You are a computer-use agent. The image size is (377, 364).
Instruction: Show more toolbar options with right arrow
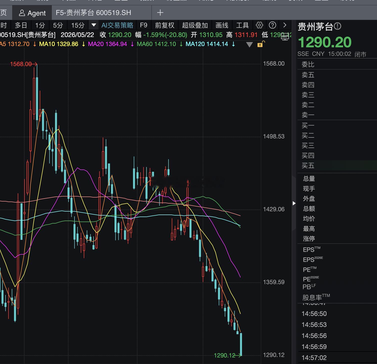click(x=285, y=25)
